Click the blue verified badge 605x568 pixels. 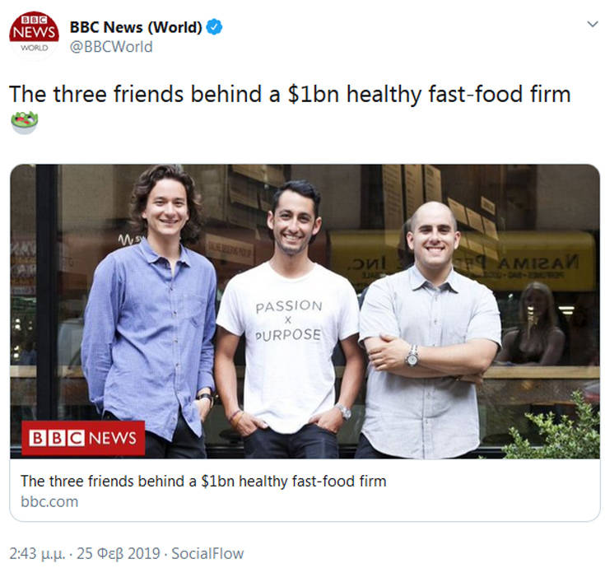[x=214, y=27]
